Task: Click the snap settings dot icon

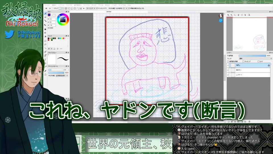Action: 84,8
